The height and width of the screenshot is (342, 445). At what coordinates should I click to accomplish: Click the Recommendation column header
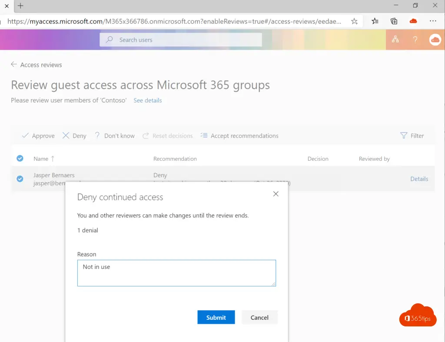[x=175, y=159]
